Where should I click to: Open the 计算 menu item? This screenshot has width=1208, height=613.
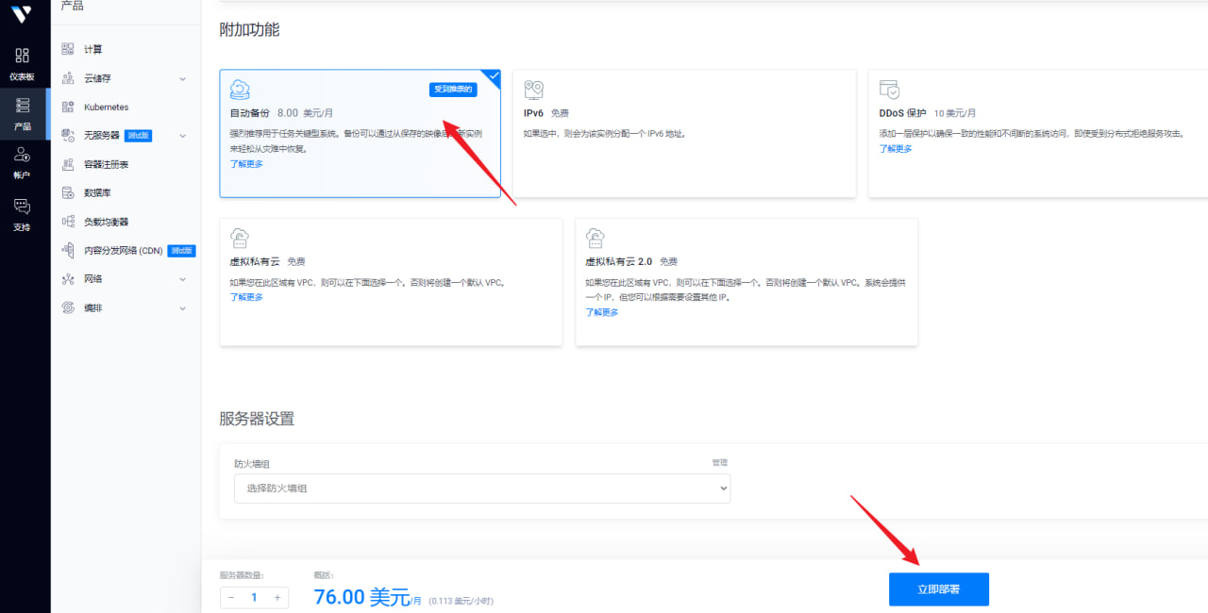(x=93, y=49)
